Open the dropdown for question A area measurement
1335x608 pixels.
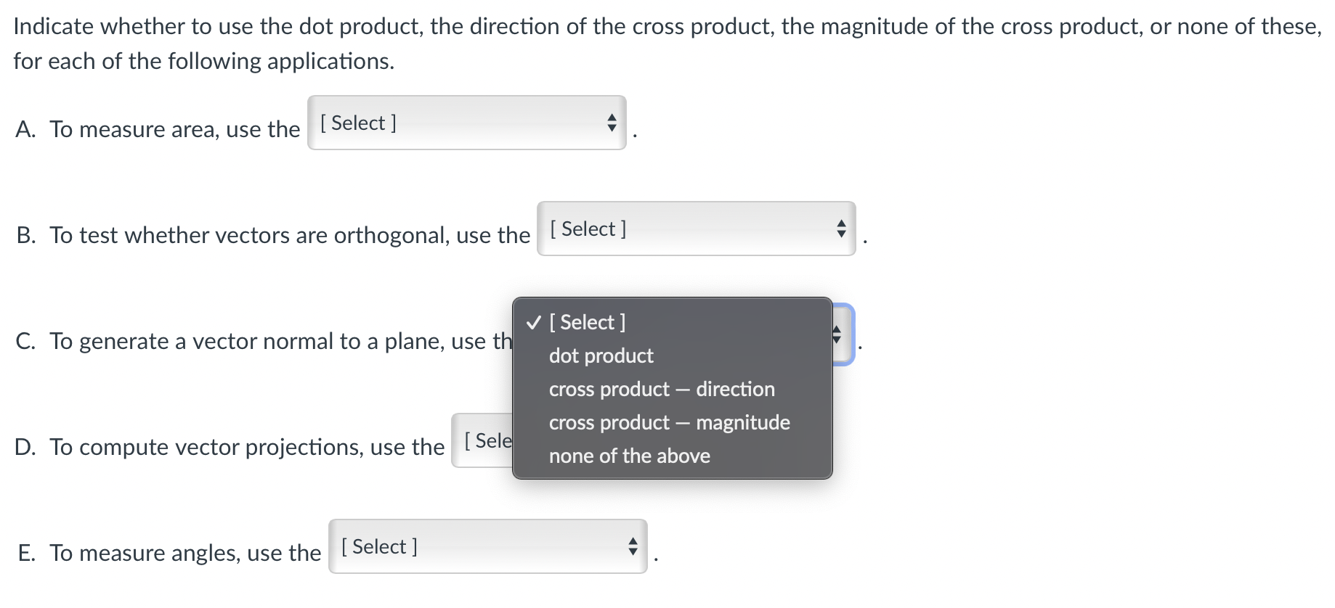[467, 123]
